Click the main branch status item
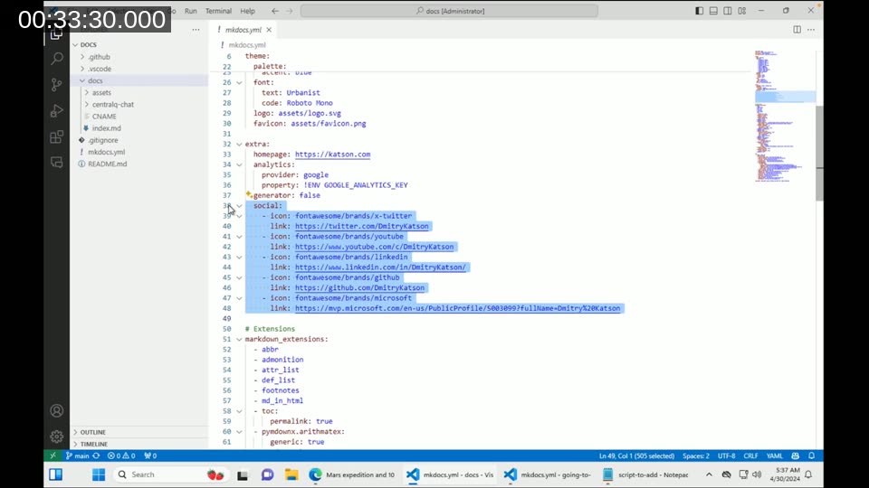This screenshot has height=488, width=869. click(x=78, y=455)
